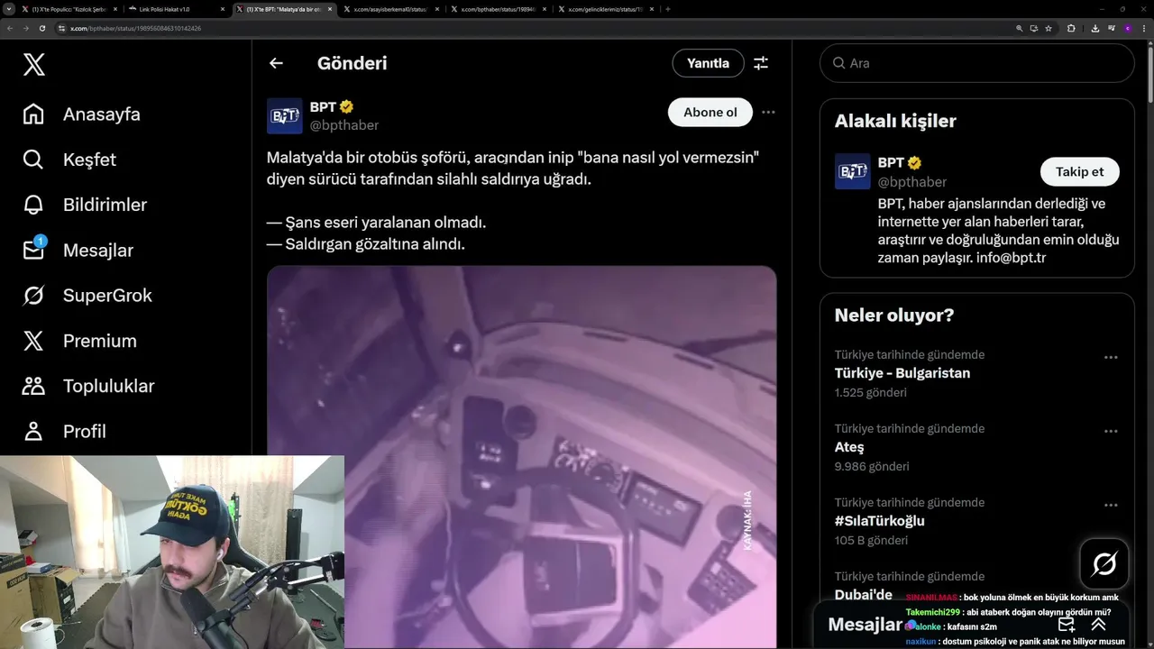Click the X logo in the sidebar
Viewport: 1154px width, 649px height.
[x=33, y=64]
